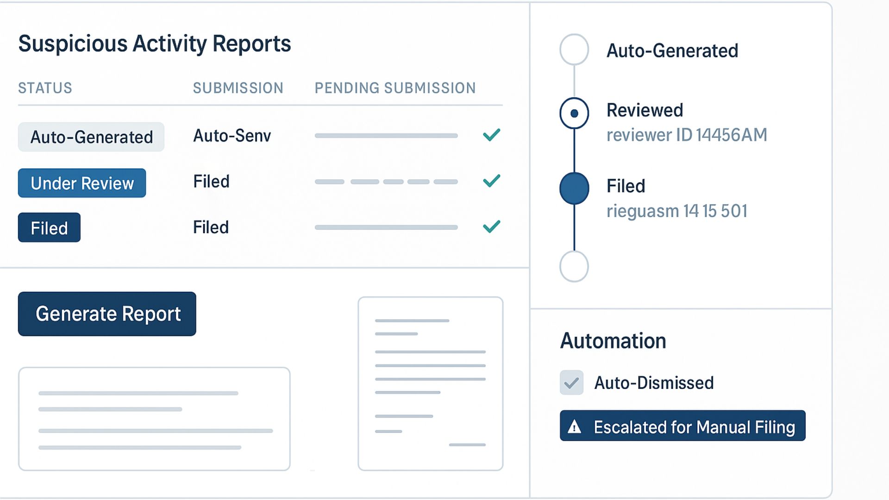Click the dashed progress bar for Under Review

tap(386, 182)
